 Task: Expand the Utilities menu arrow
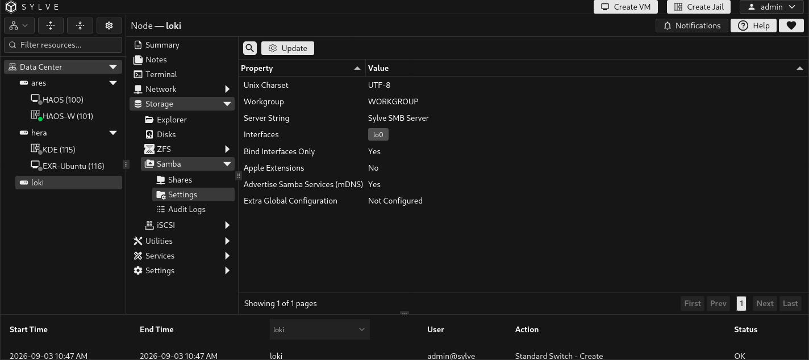[x=227, y=241]
